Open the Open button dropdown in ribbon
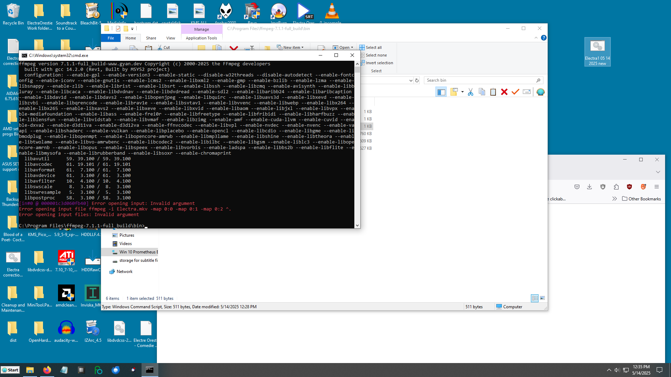671x377 pixels. [352, 47]
